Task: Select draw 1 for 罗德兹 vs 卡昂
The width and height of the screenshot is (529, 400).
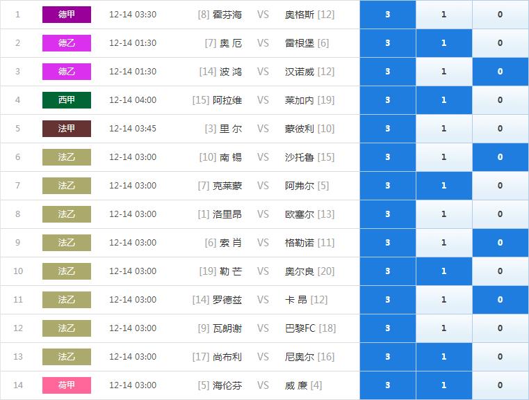Action: 444,300
